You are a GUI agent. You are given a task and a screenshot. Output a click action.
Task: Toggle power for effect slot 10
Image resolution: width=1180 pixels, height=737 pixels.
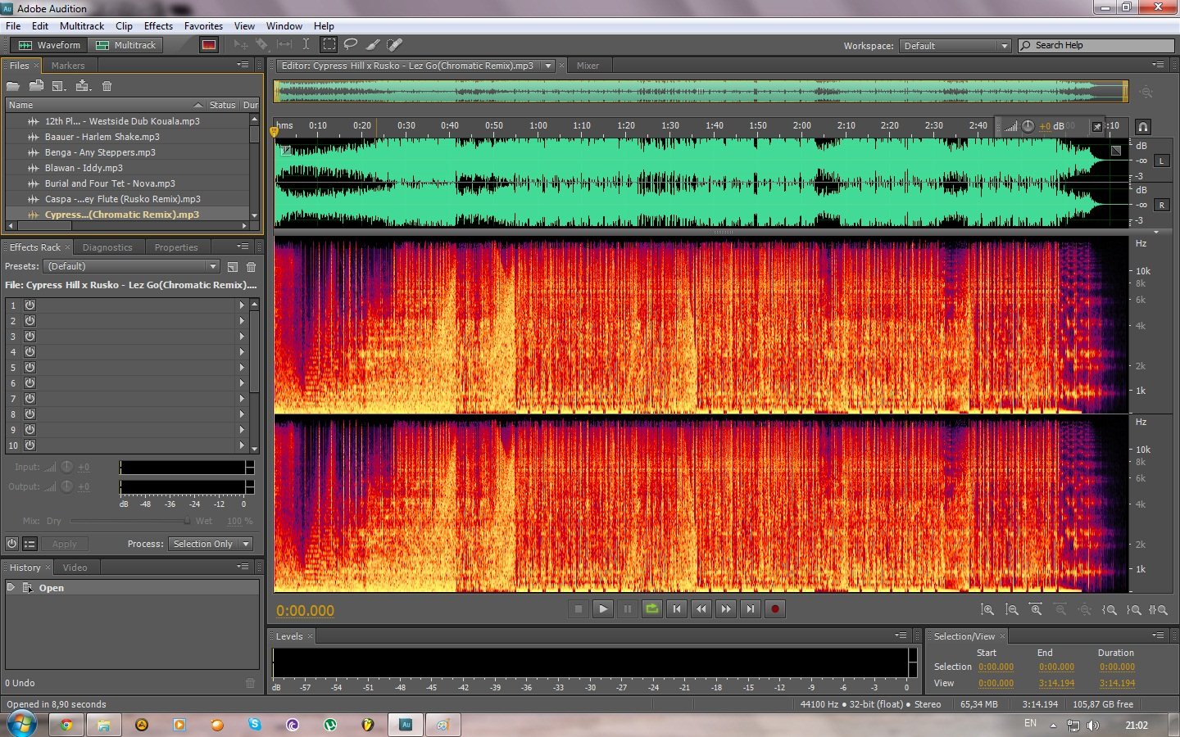pyautogui.click(x=29, y=445)
